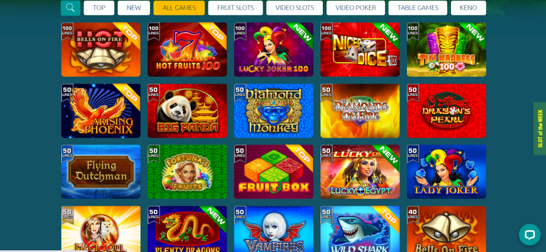The image size is (546, 252).
Task: Show the FRUIT SLOTS category
Action: pos(235,7)
